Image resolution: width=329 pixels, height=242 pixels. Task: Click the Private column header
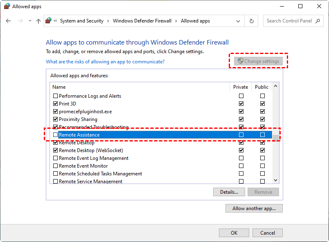tap(241, 87)
